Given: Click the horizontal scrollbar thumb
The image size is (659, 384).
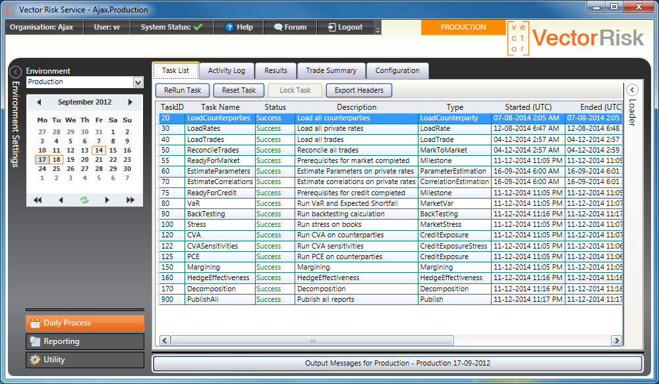Looking at the screenshot, I should coord(312,341).
